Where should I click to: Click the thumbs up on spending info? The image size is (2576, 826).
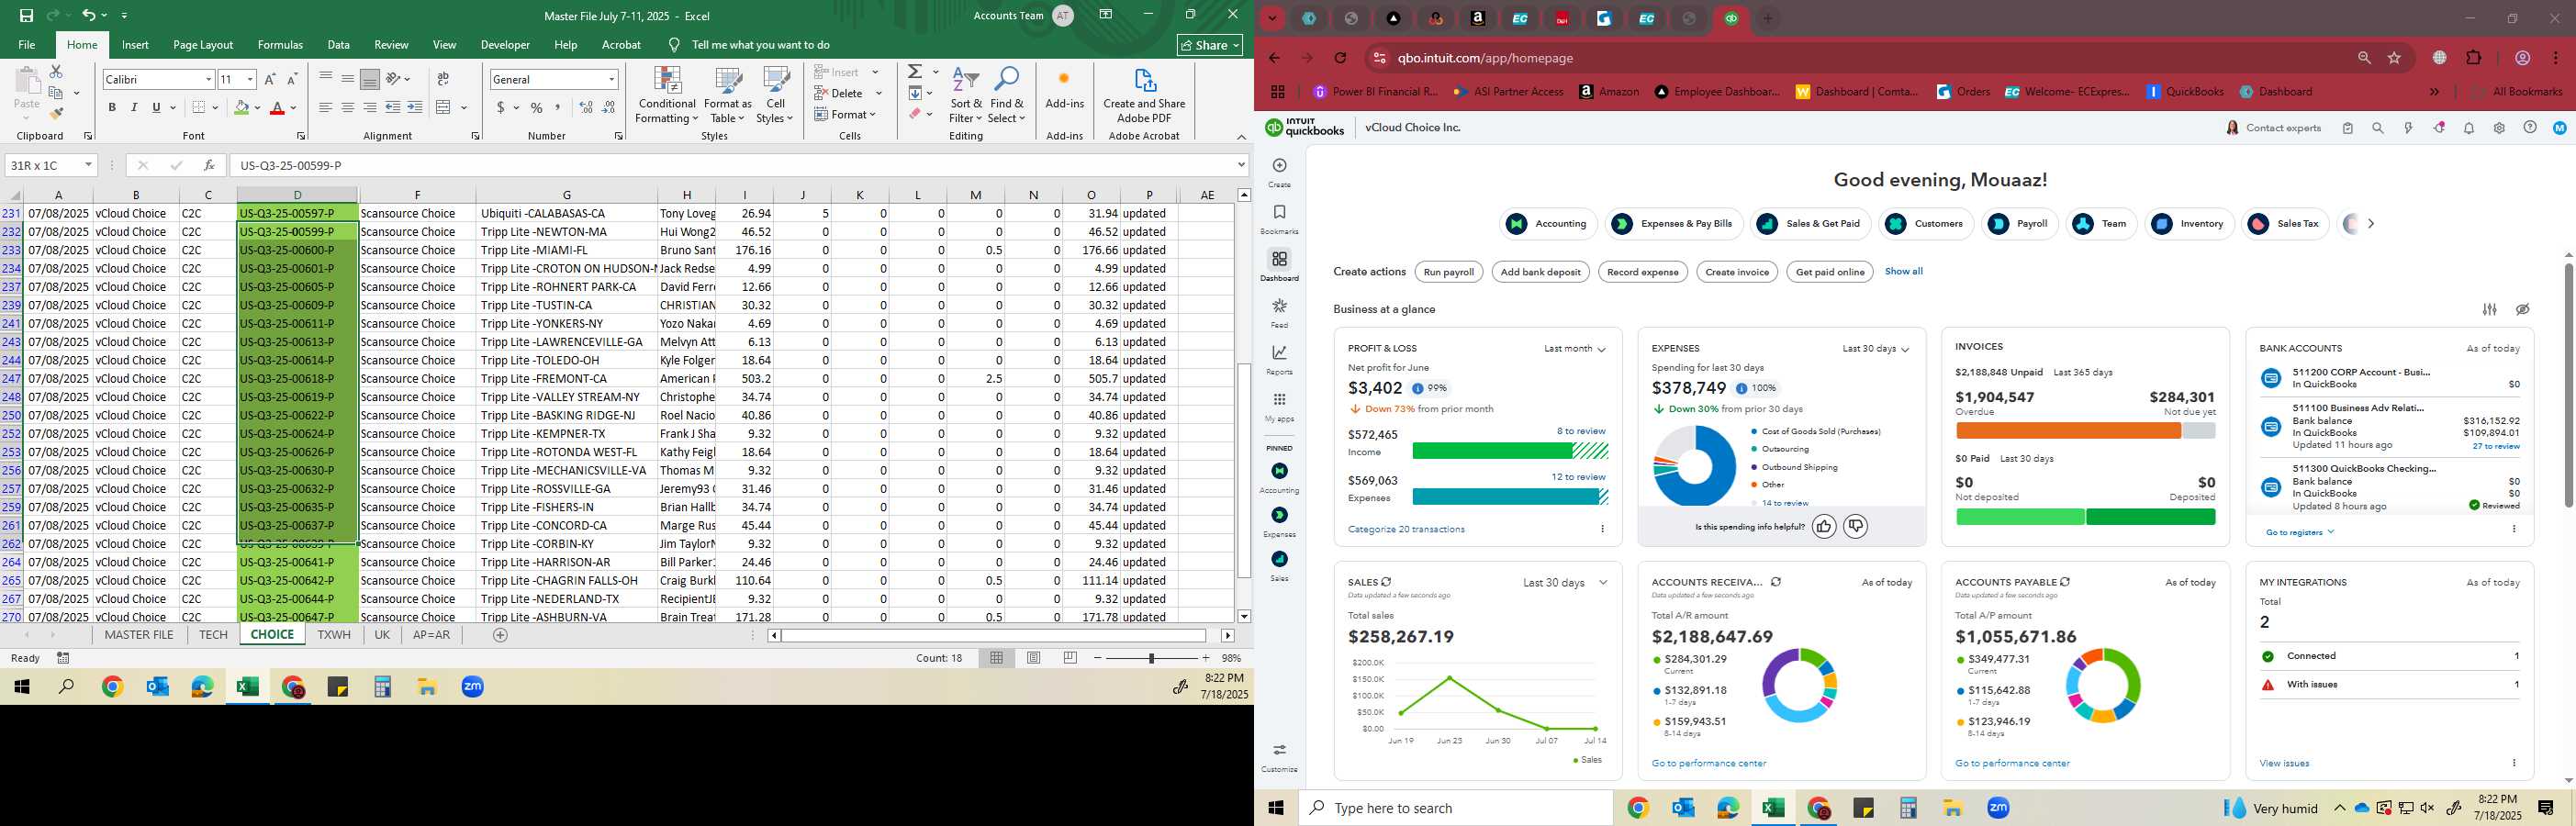[x=1824, y=526]
